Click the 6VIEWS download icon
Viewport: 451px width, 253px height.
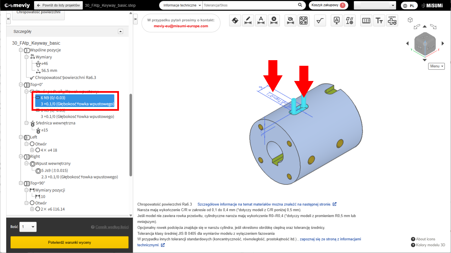392,21
